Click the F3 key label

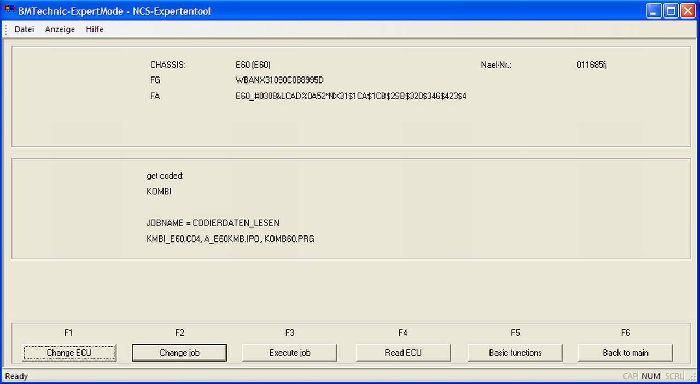(290, 333)
